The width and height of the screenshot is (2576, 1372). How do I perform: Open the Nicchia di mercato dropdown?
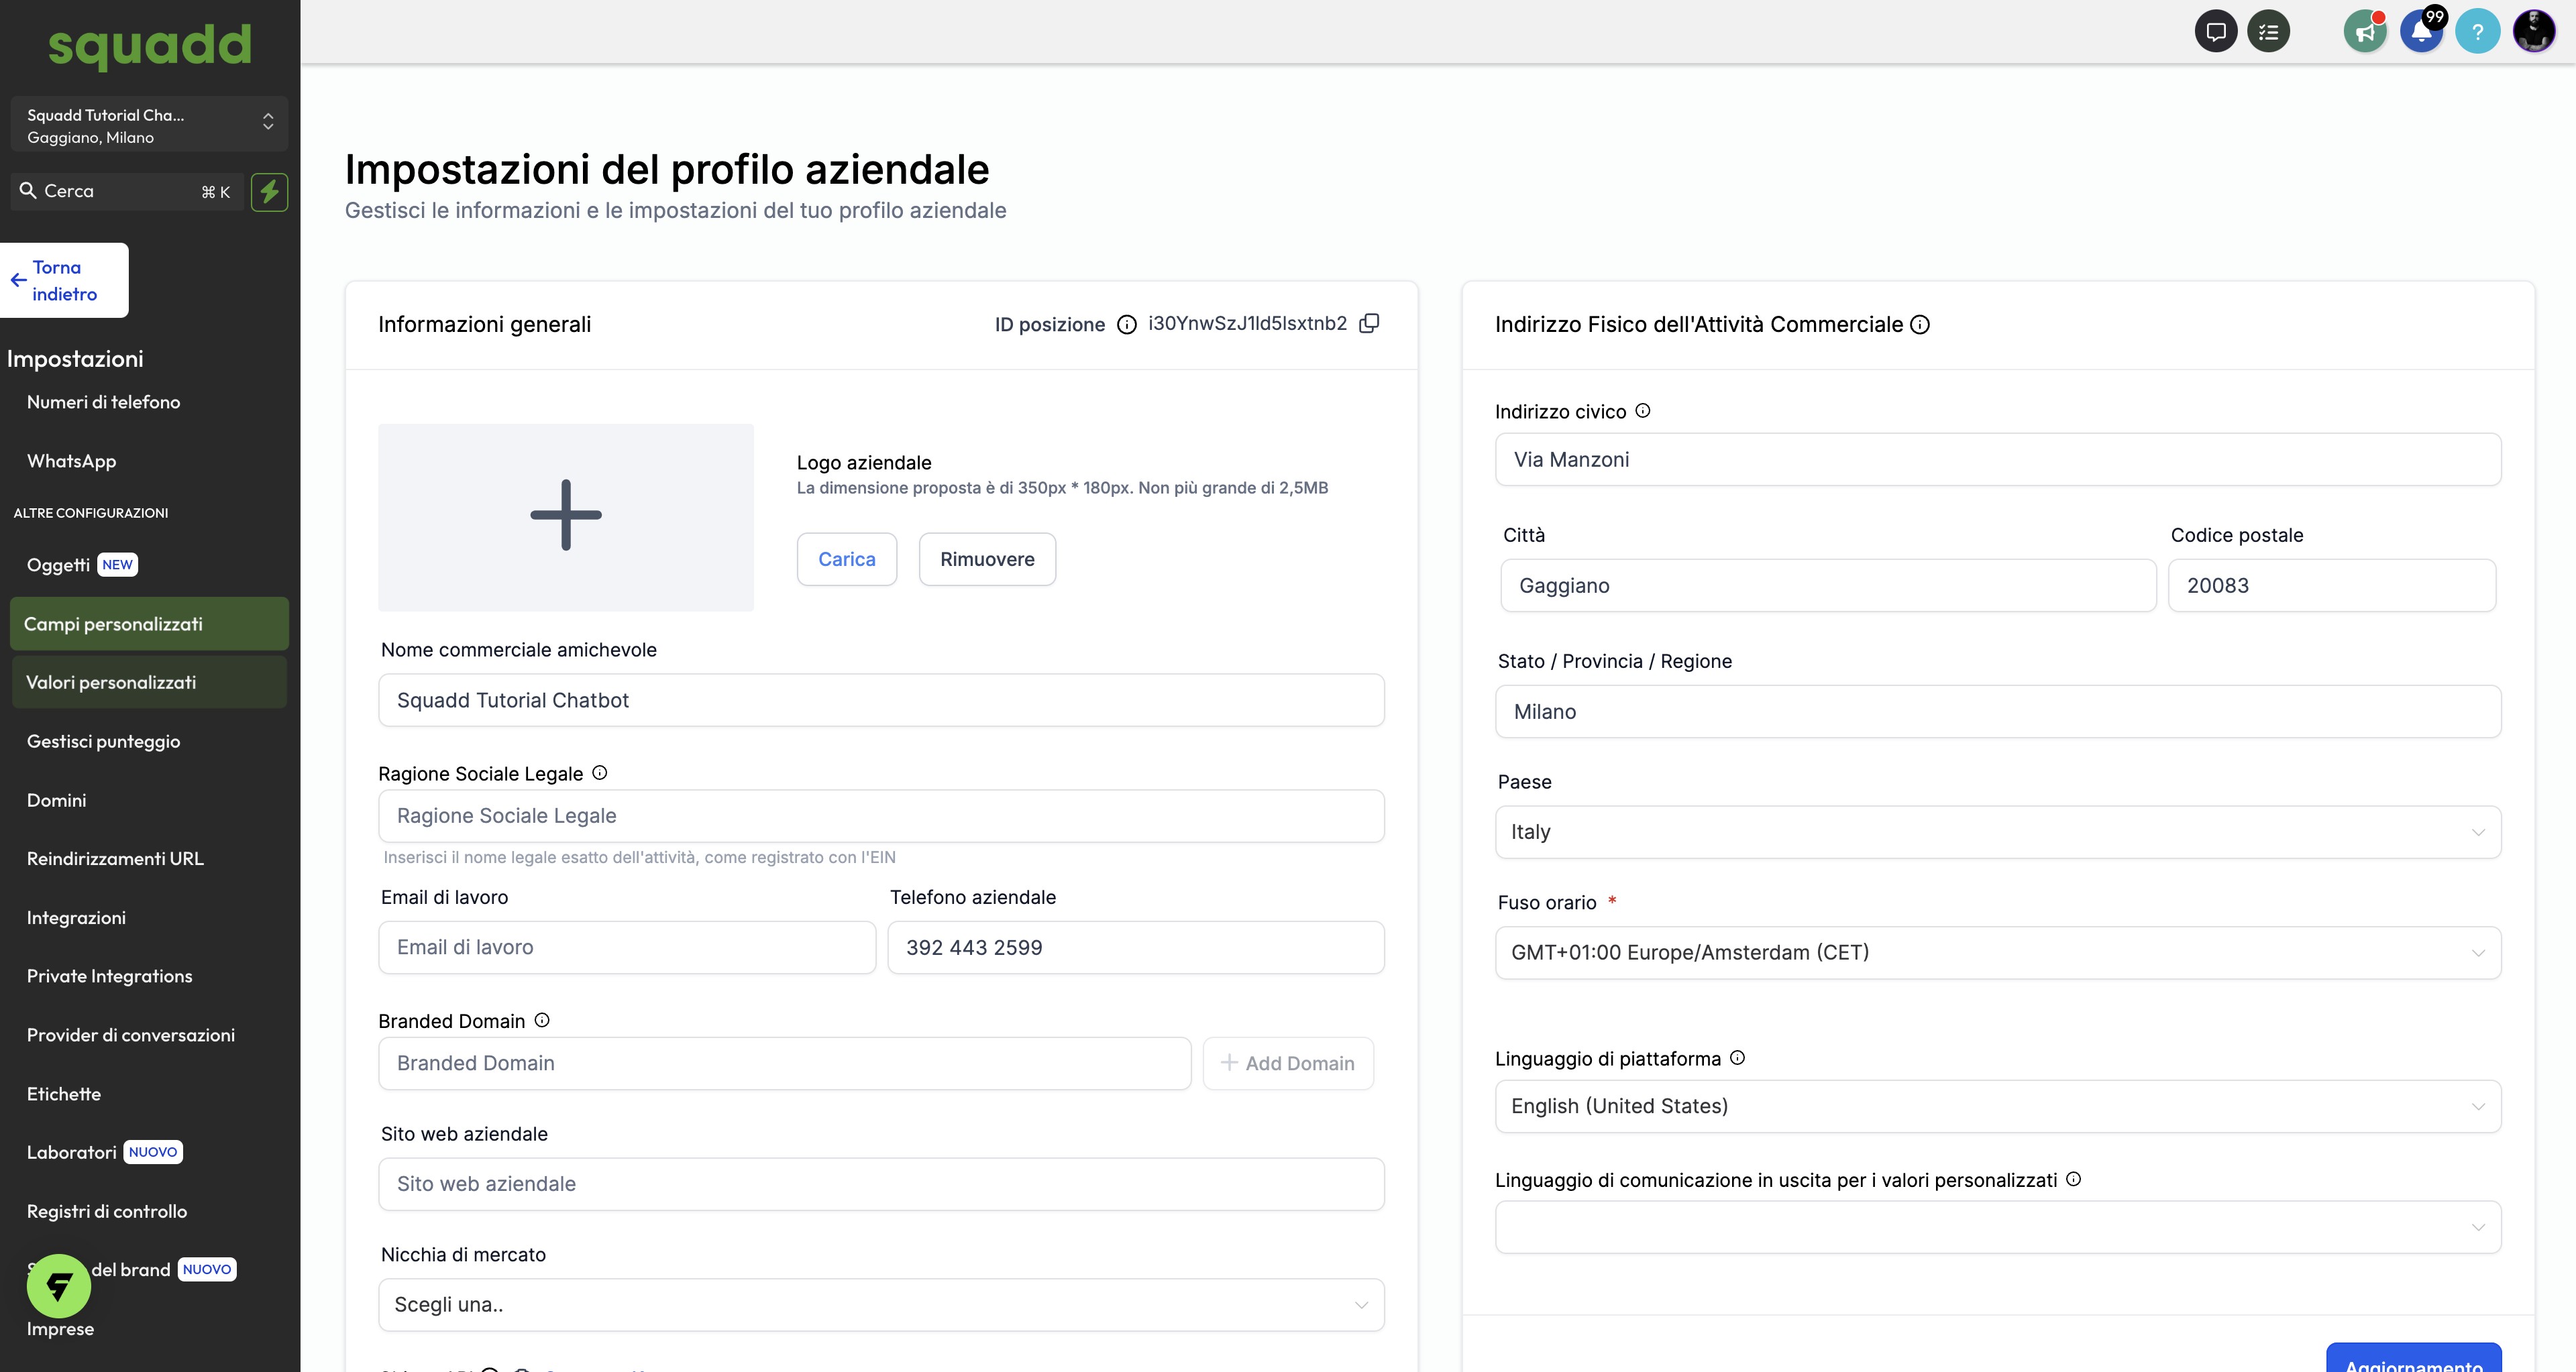880,1305
